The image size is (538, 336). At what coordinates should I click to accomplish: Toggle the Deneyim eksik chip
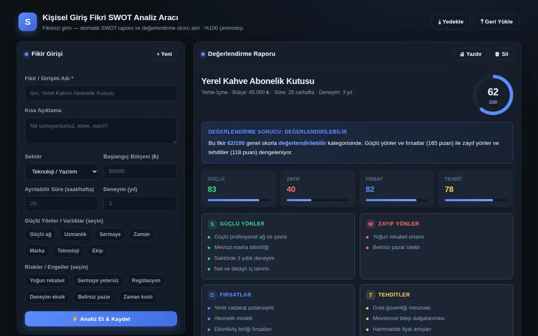(47, 297)
